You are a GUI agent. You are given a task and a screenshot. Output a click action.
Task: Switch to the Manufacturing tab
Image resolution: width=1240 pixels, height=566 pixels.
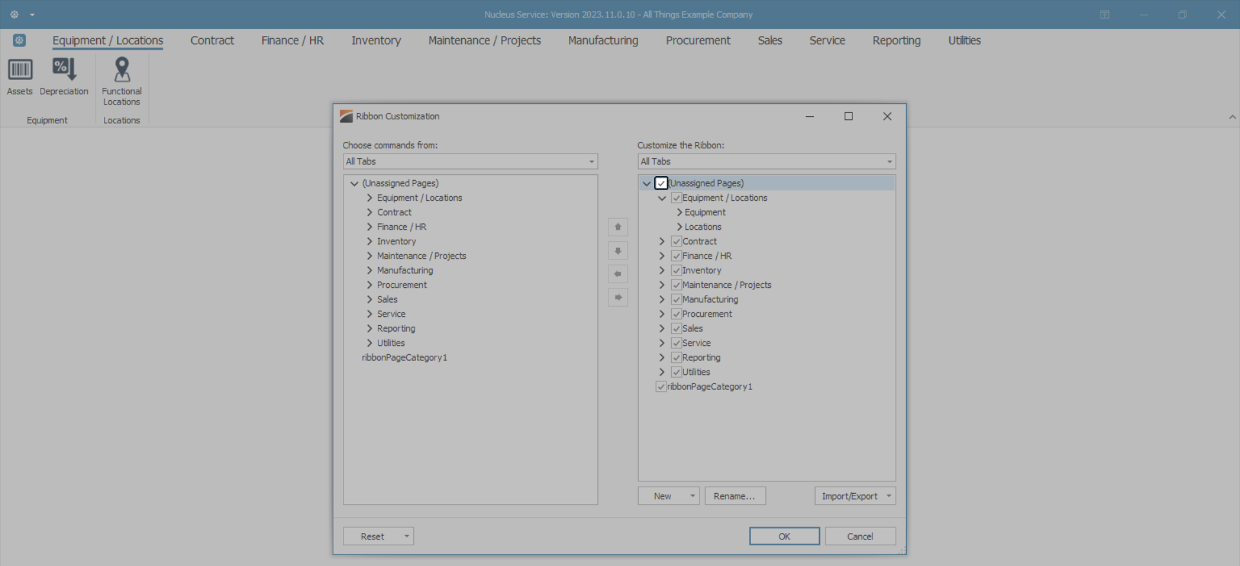coord(603,41)
